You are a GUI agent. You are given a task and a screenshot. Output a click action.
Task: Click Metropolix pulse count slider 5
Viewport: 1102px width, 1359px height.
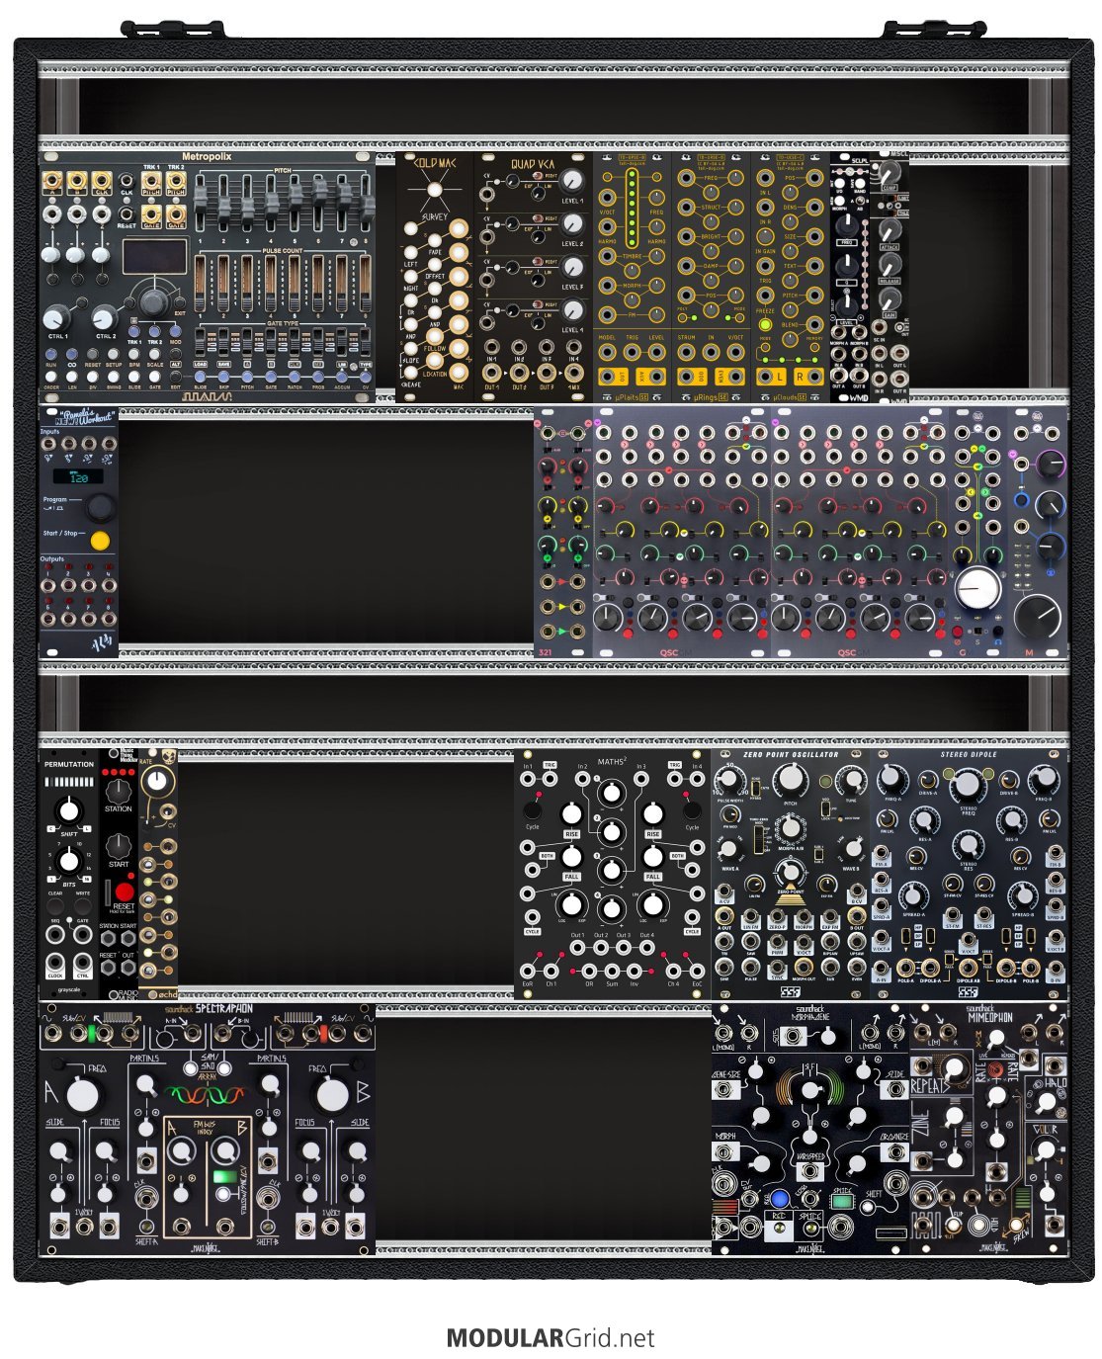coord(295,285)
